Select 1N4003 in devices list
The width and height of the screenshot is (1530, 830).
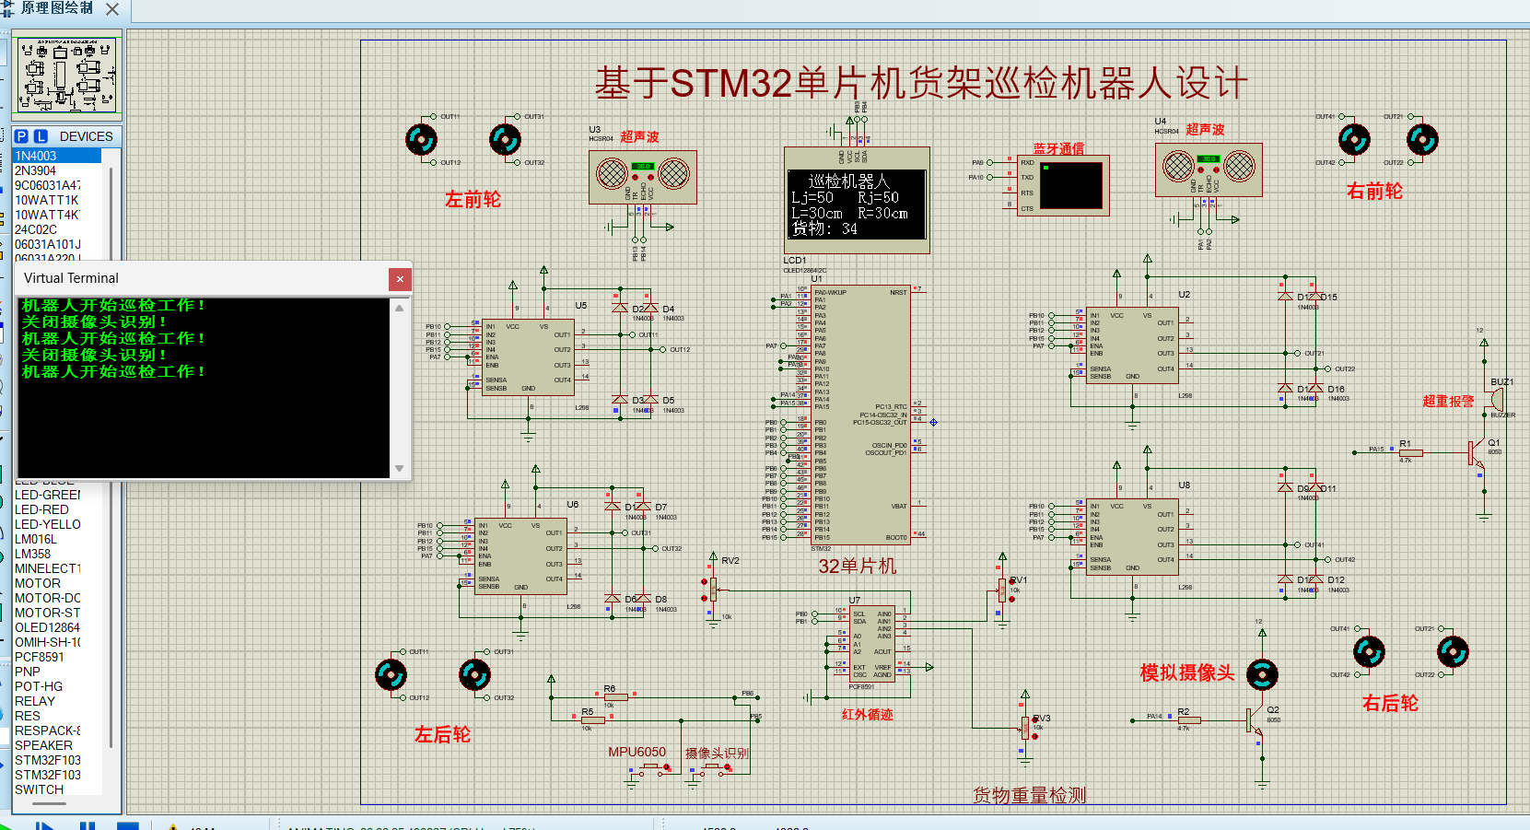(x=57, y=156)
